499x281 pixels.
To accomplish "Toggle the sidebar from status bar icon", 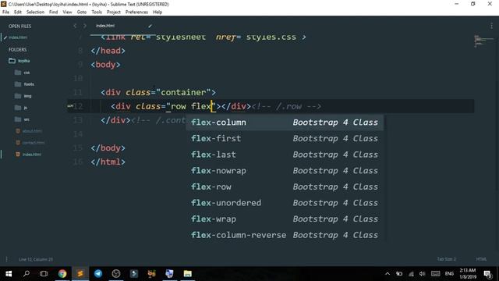I will (7, 259).
